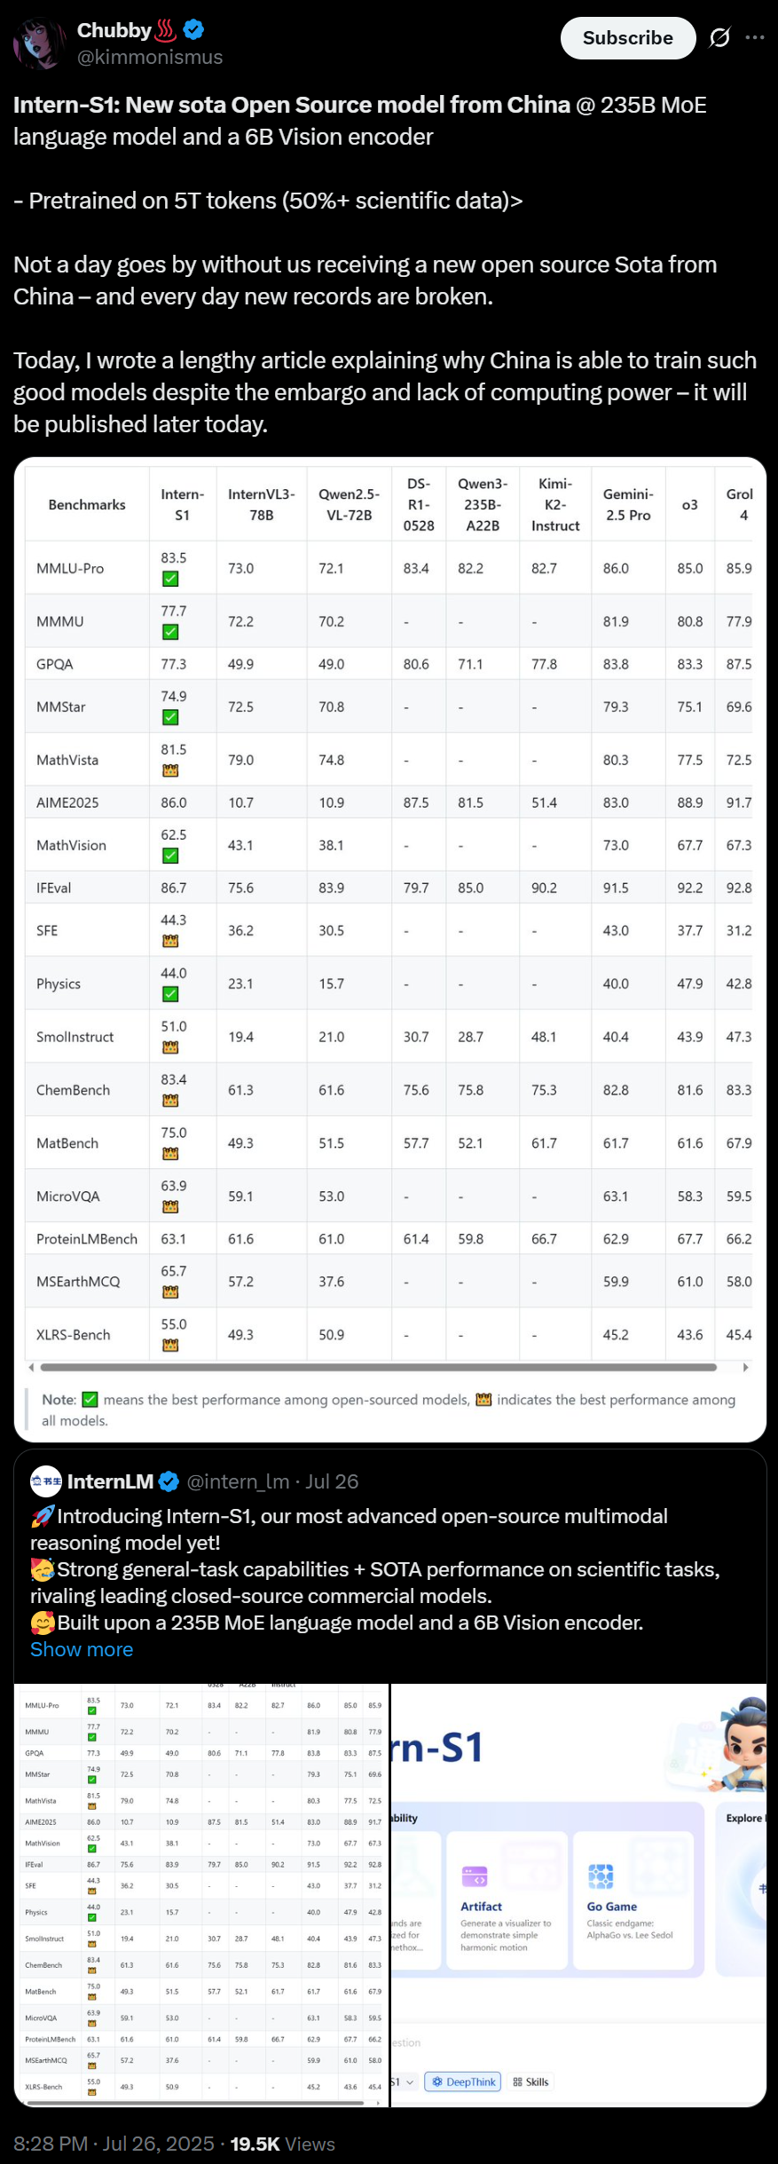Click the left arrow of the table scrollbar
The width and height of the screenshot is (778, 2164).
click(32, 1368)
